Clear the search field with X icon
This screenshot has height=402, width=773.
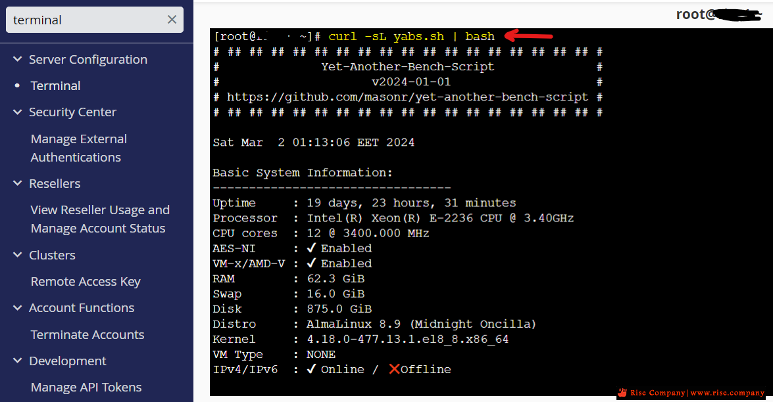coord(172,20)
